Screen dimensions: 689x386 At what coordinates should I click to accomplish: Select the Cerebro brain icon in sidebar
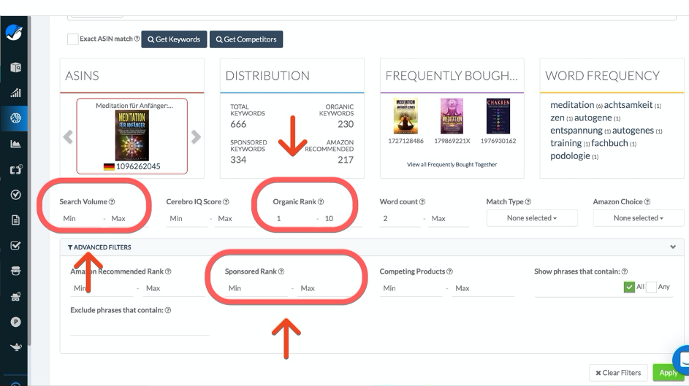(x=15, y=118)
